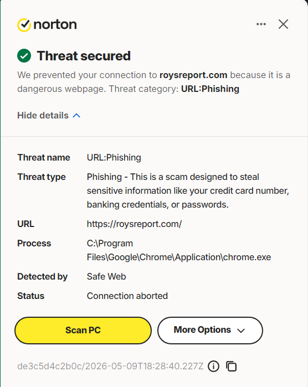Start a scan with Scan PC button
The width and height of the screenshot is (308, 387).
[83, 330]
